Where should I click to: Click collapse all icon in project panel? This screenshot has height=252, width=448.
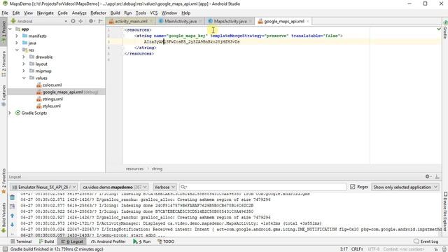coord(81,21)
